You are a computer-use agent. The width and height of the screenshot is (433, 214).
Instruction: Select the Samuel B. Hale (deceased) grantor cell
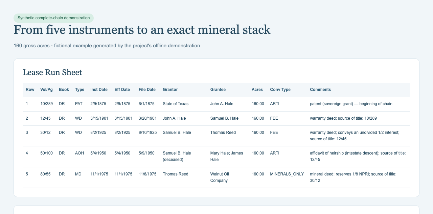[177, 156]
